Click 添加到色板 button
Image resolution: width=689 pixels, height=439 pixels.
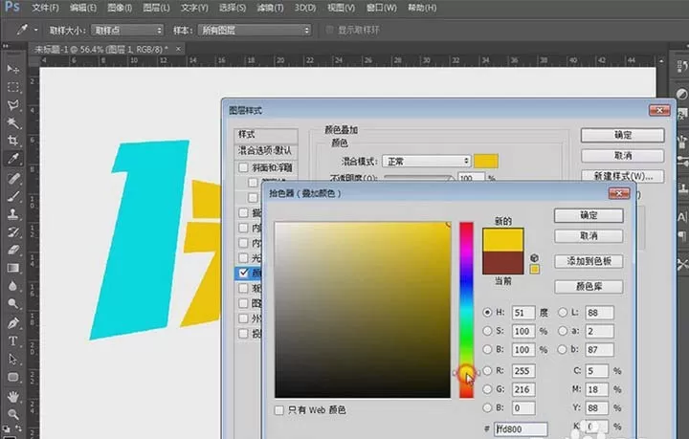pos(589,261)
